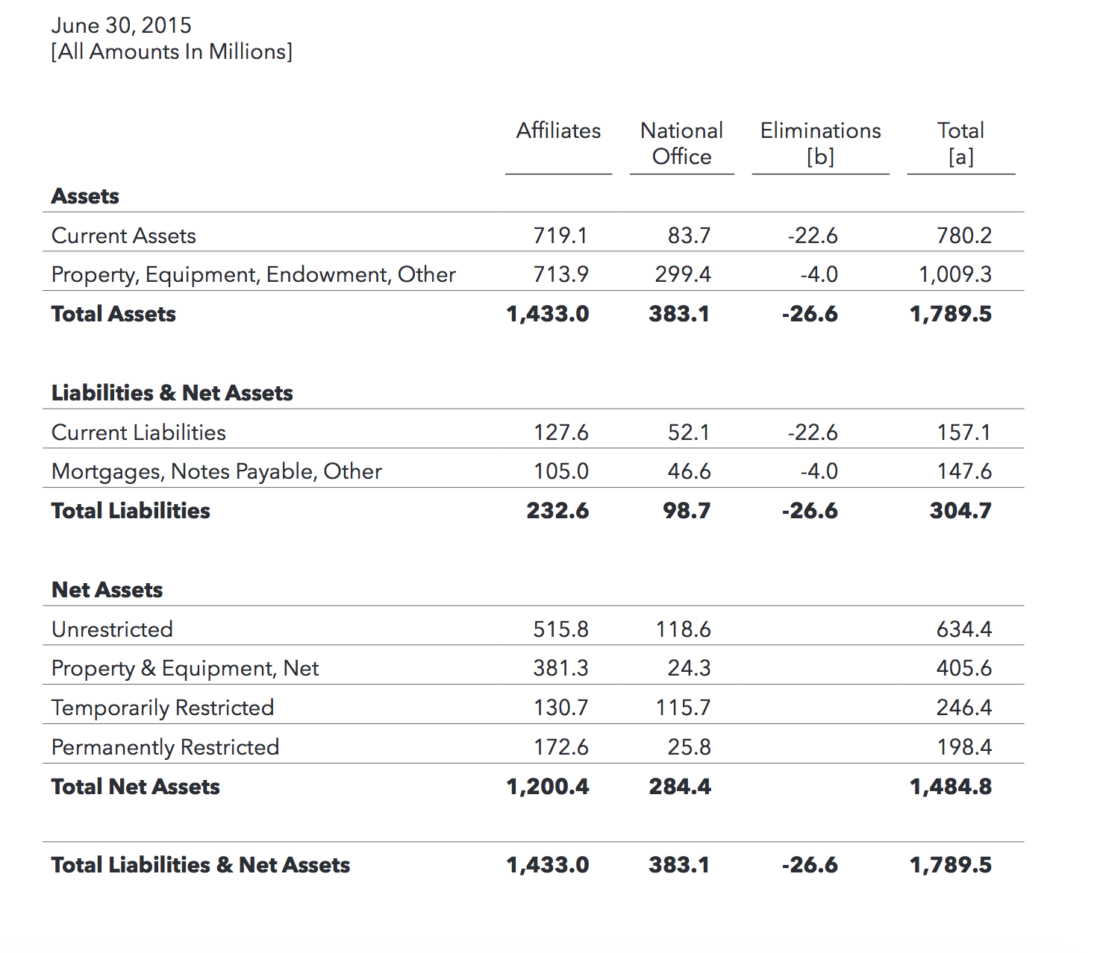Click Mortgages total value 147.6
This screenshot has width=1103, height=953.
tap(964, 471)
